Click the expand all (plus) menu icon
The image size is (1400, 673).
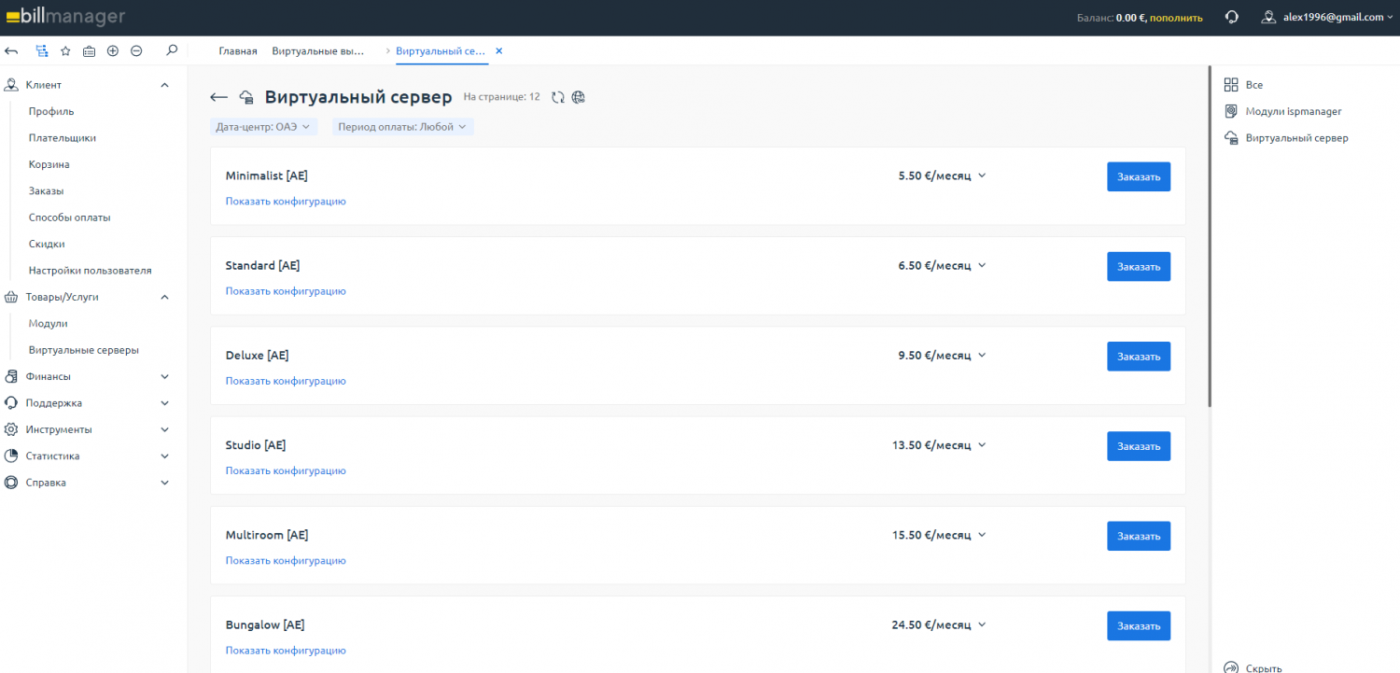113,51
